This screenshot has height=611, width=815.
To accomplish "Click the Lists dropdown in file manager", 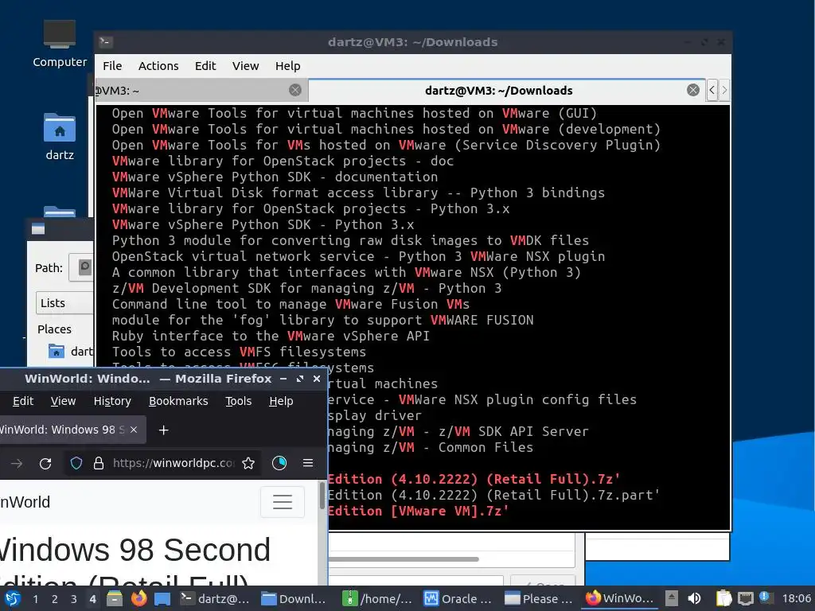I will coord(64,303).
